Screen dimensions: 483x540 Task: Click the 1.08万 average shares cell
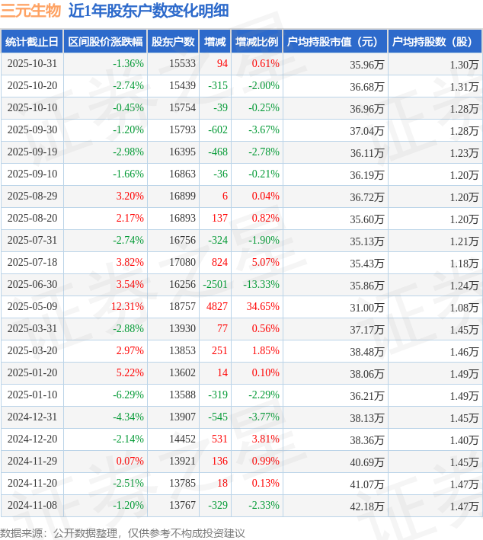[463, 307]
